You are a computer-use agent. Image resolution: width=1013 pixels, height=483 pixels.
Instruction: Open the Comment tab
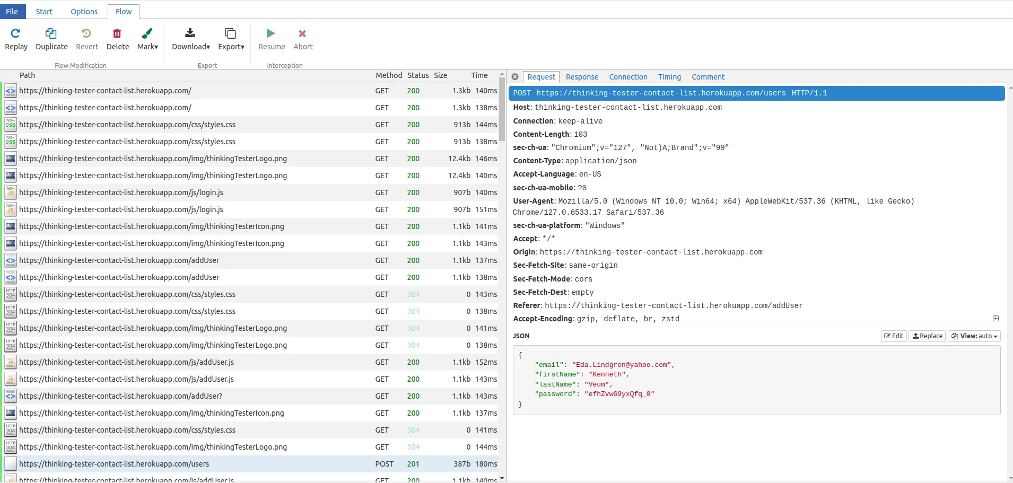708,77
